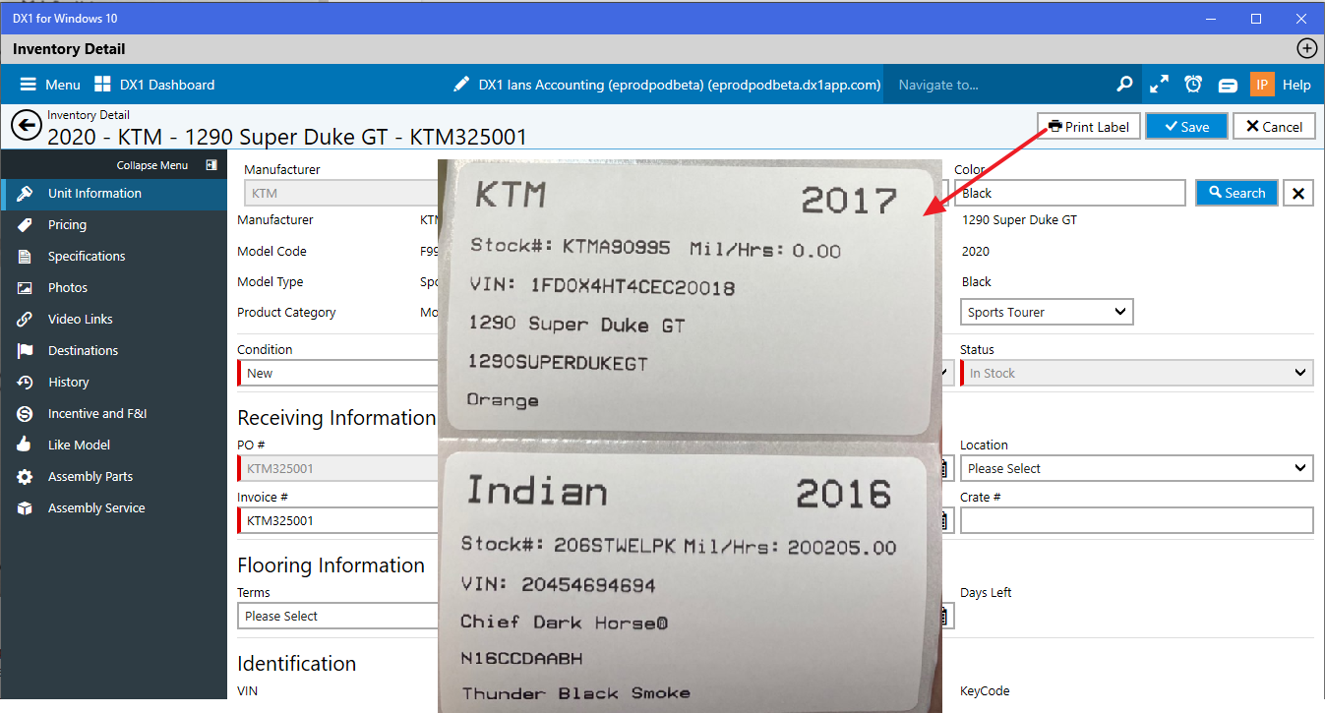Click the Days Left label
This screenshot has height=713, width=1325.
pos(986,592)
